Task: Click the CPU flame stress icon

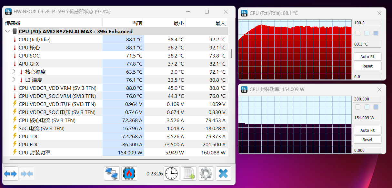Action: (x=129, y=174)
